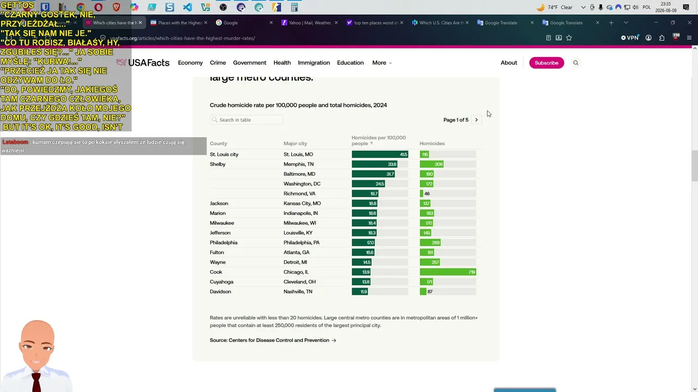Screen dimensions: 698x392
Task: Open the reader view icon in address bar
Action: pyautogui.click(x=549, y=38)
